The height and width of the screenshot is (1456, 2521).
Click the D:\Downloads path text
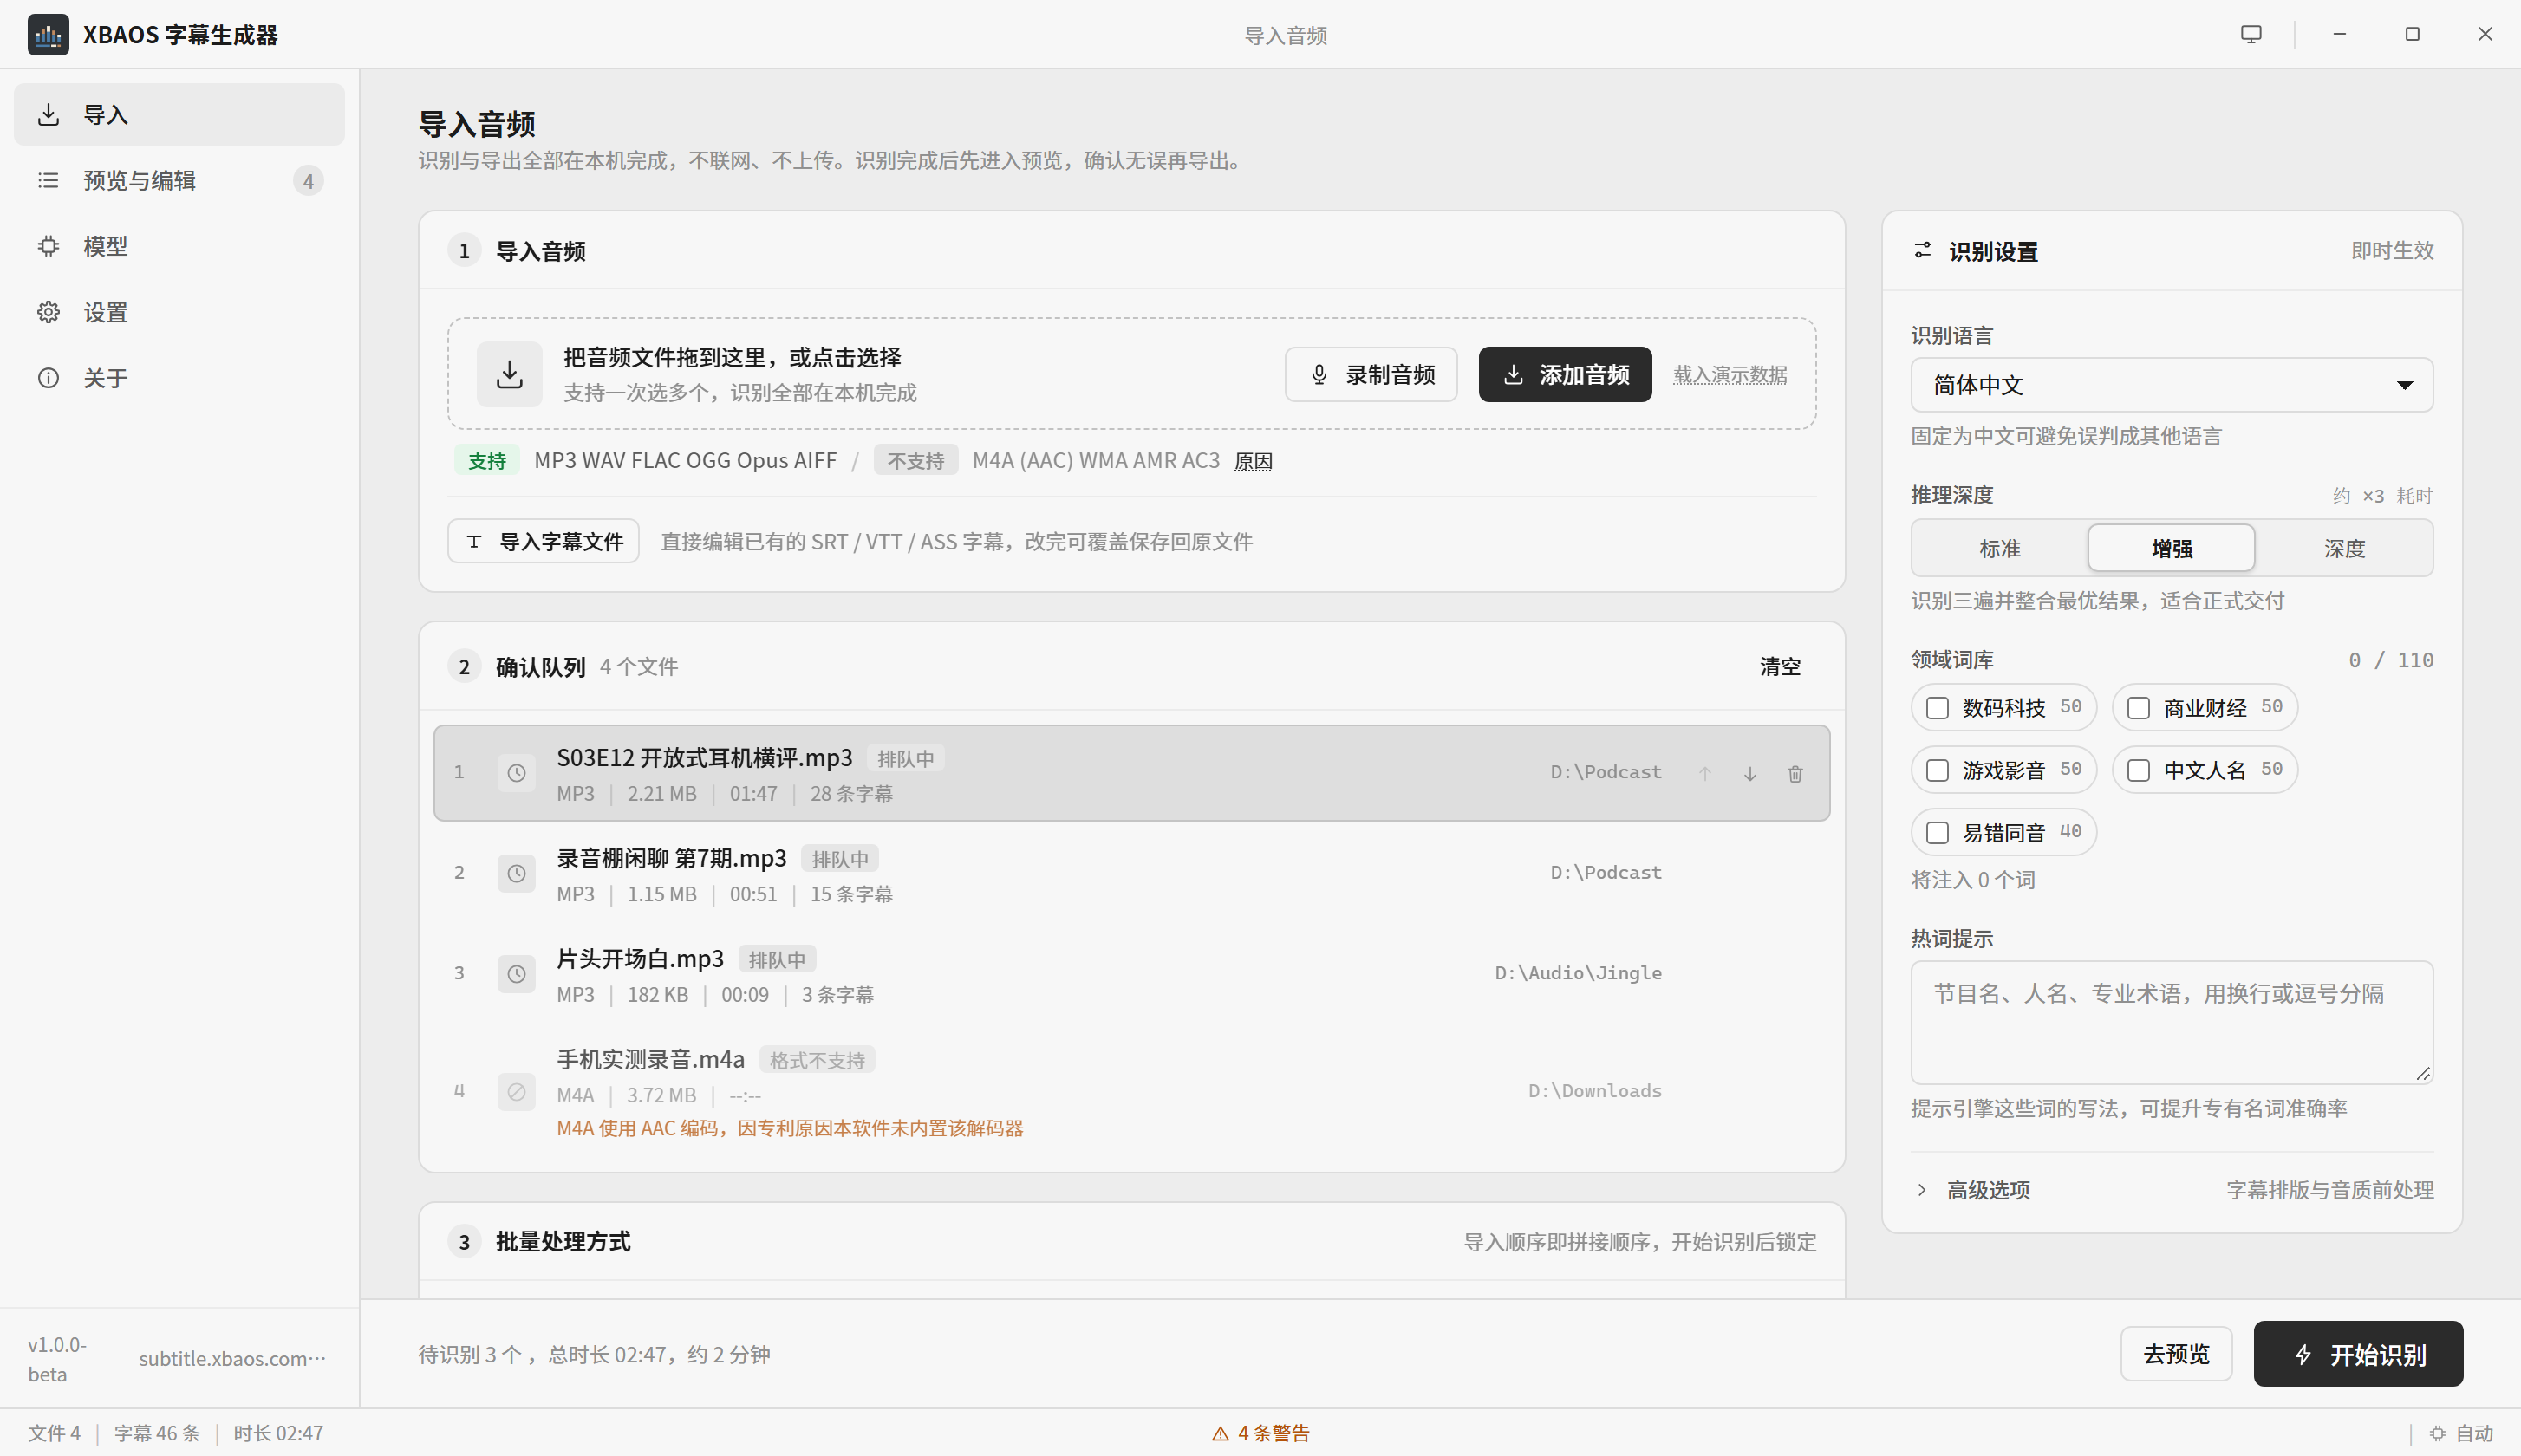tap(1594, 1091)
